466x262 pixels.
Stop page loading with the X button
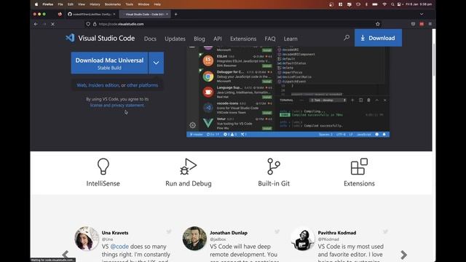point(52,24)
